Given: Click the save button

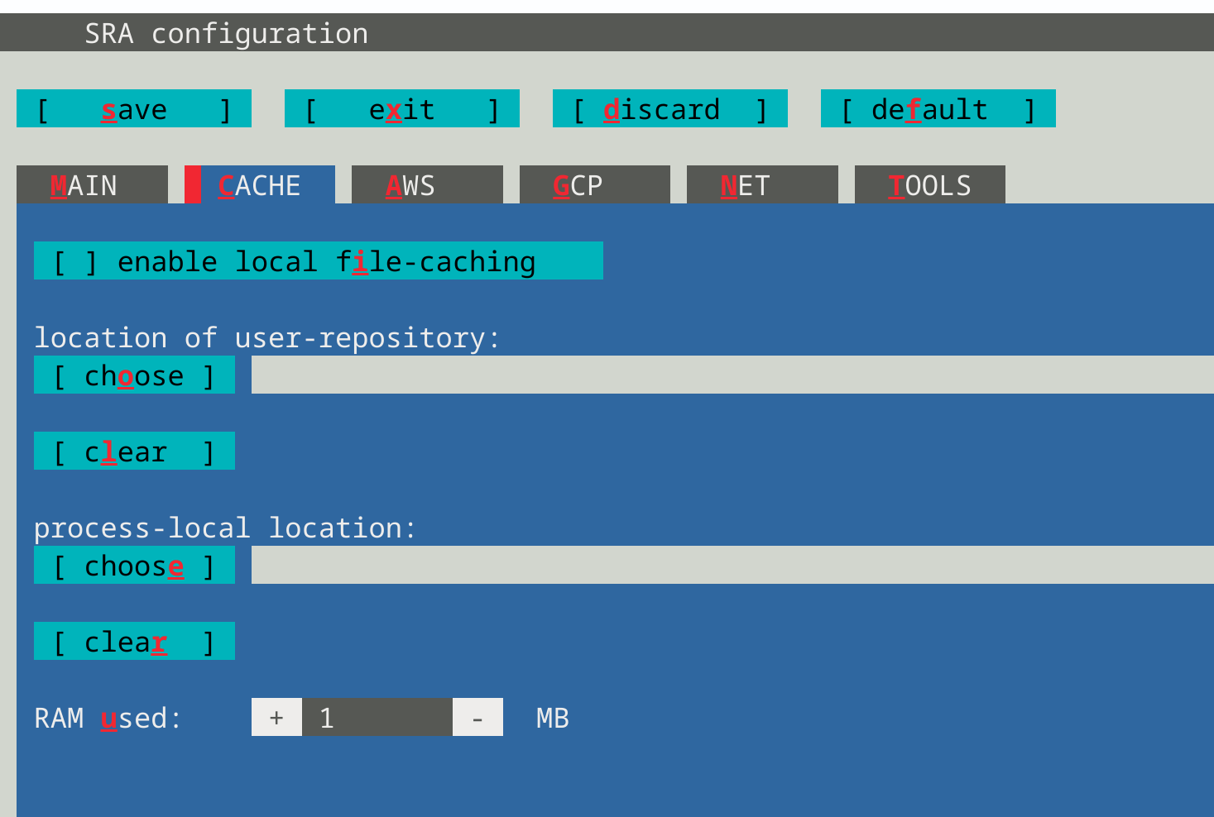Looking at the screenshot, I should coord(133,108).
